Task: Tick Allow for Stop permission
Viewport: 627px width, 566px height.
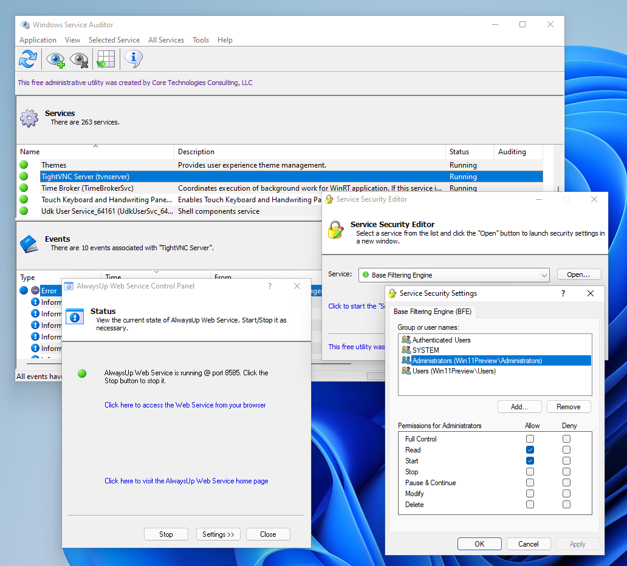Action: coord(530,472)
